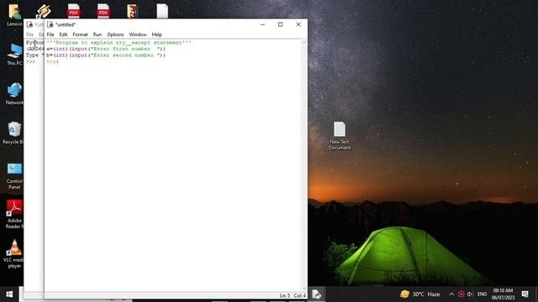Click the untitled title bar text
The image size is (538, 302).
click(x=66, y=24)
